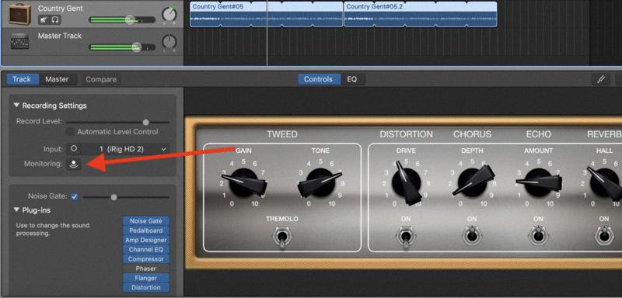Screen dimensions: 622x298
Task: Open the Input dropdown iRig HD 2
Action: click(118, 149)
